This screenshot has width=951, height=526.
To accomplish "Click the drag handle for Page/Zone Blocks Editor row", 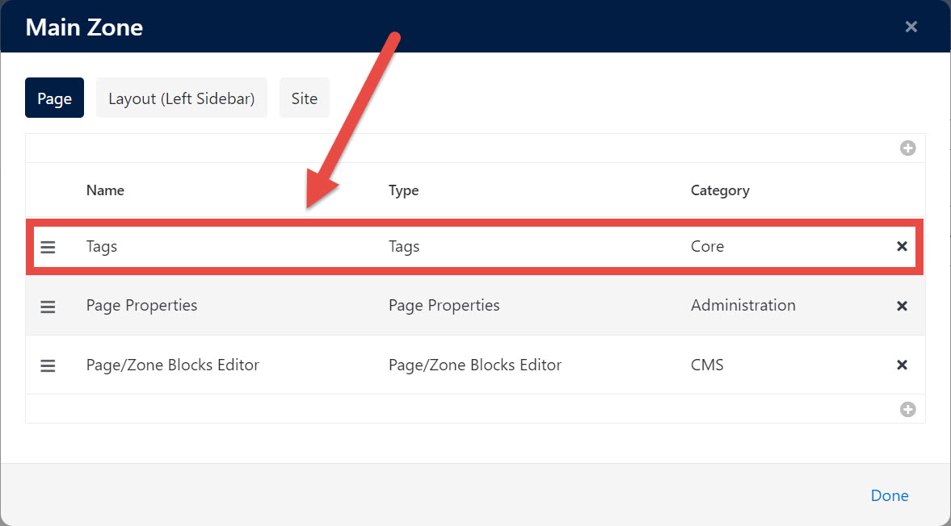I will tap(48, 365).
